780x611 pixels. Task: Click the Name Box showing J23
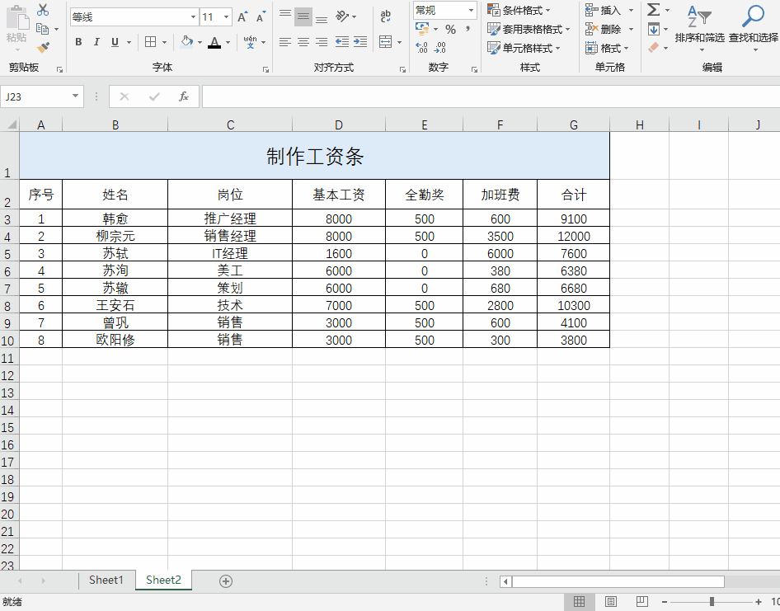point(37,96)
